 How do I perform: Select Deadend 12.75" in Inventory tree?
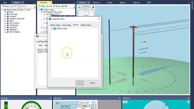54,14
